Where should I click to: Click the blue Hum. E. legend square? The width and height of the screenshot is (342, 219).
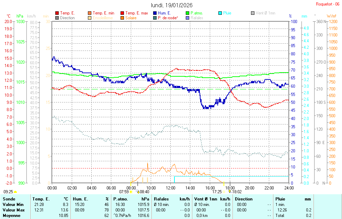point(155,13)
